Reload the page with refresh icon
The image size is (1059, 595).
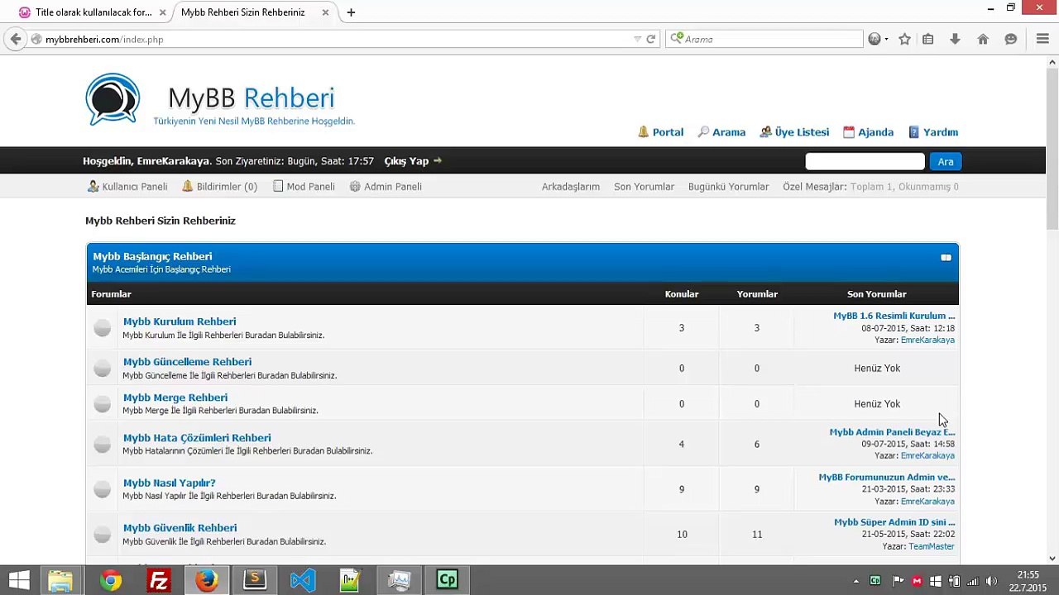[x=651, y=39]
